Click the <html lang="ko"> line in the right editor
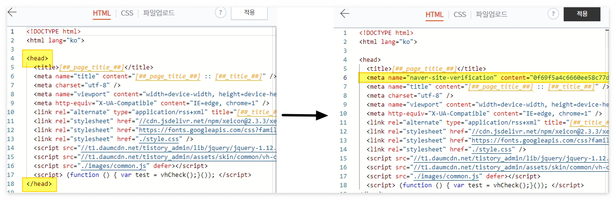This screenshot has height=200, width=616. pos(388,42)
